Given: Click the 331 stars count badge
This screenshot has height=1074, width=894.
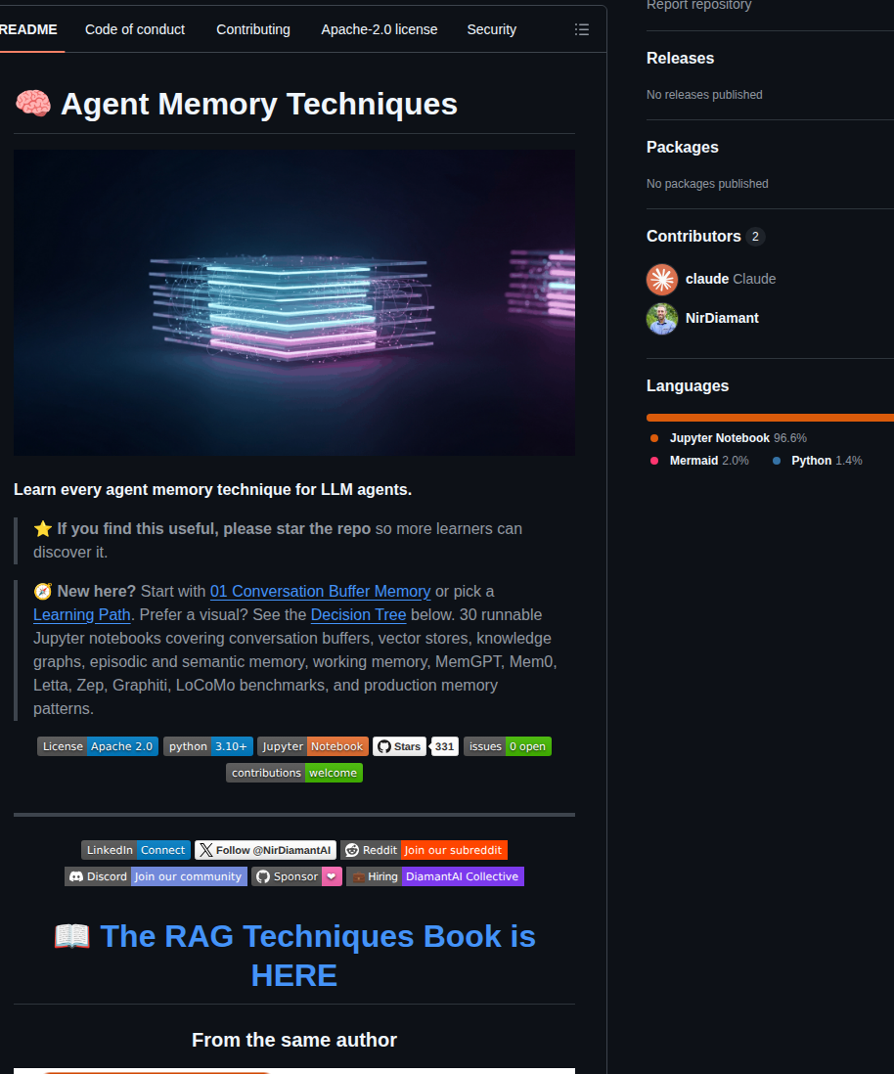Looking at the screenshot, I should click(445, 746).
